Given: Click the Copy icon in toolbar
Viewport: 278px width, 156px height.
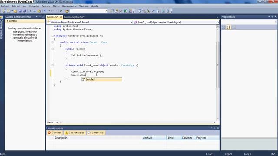Looking at the screenshot, I should pos(35,11).
